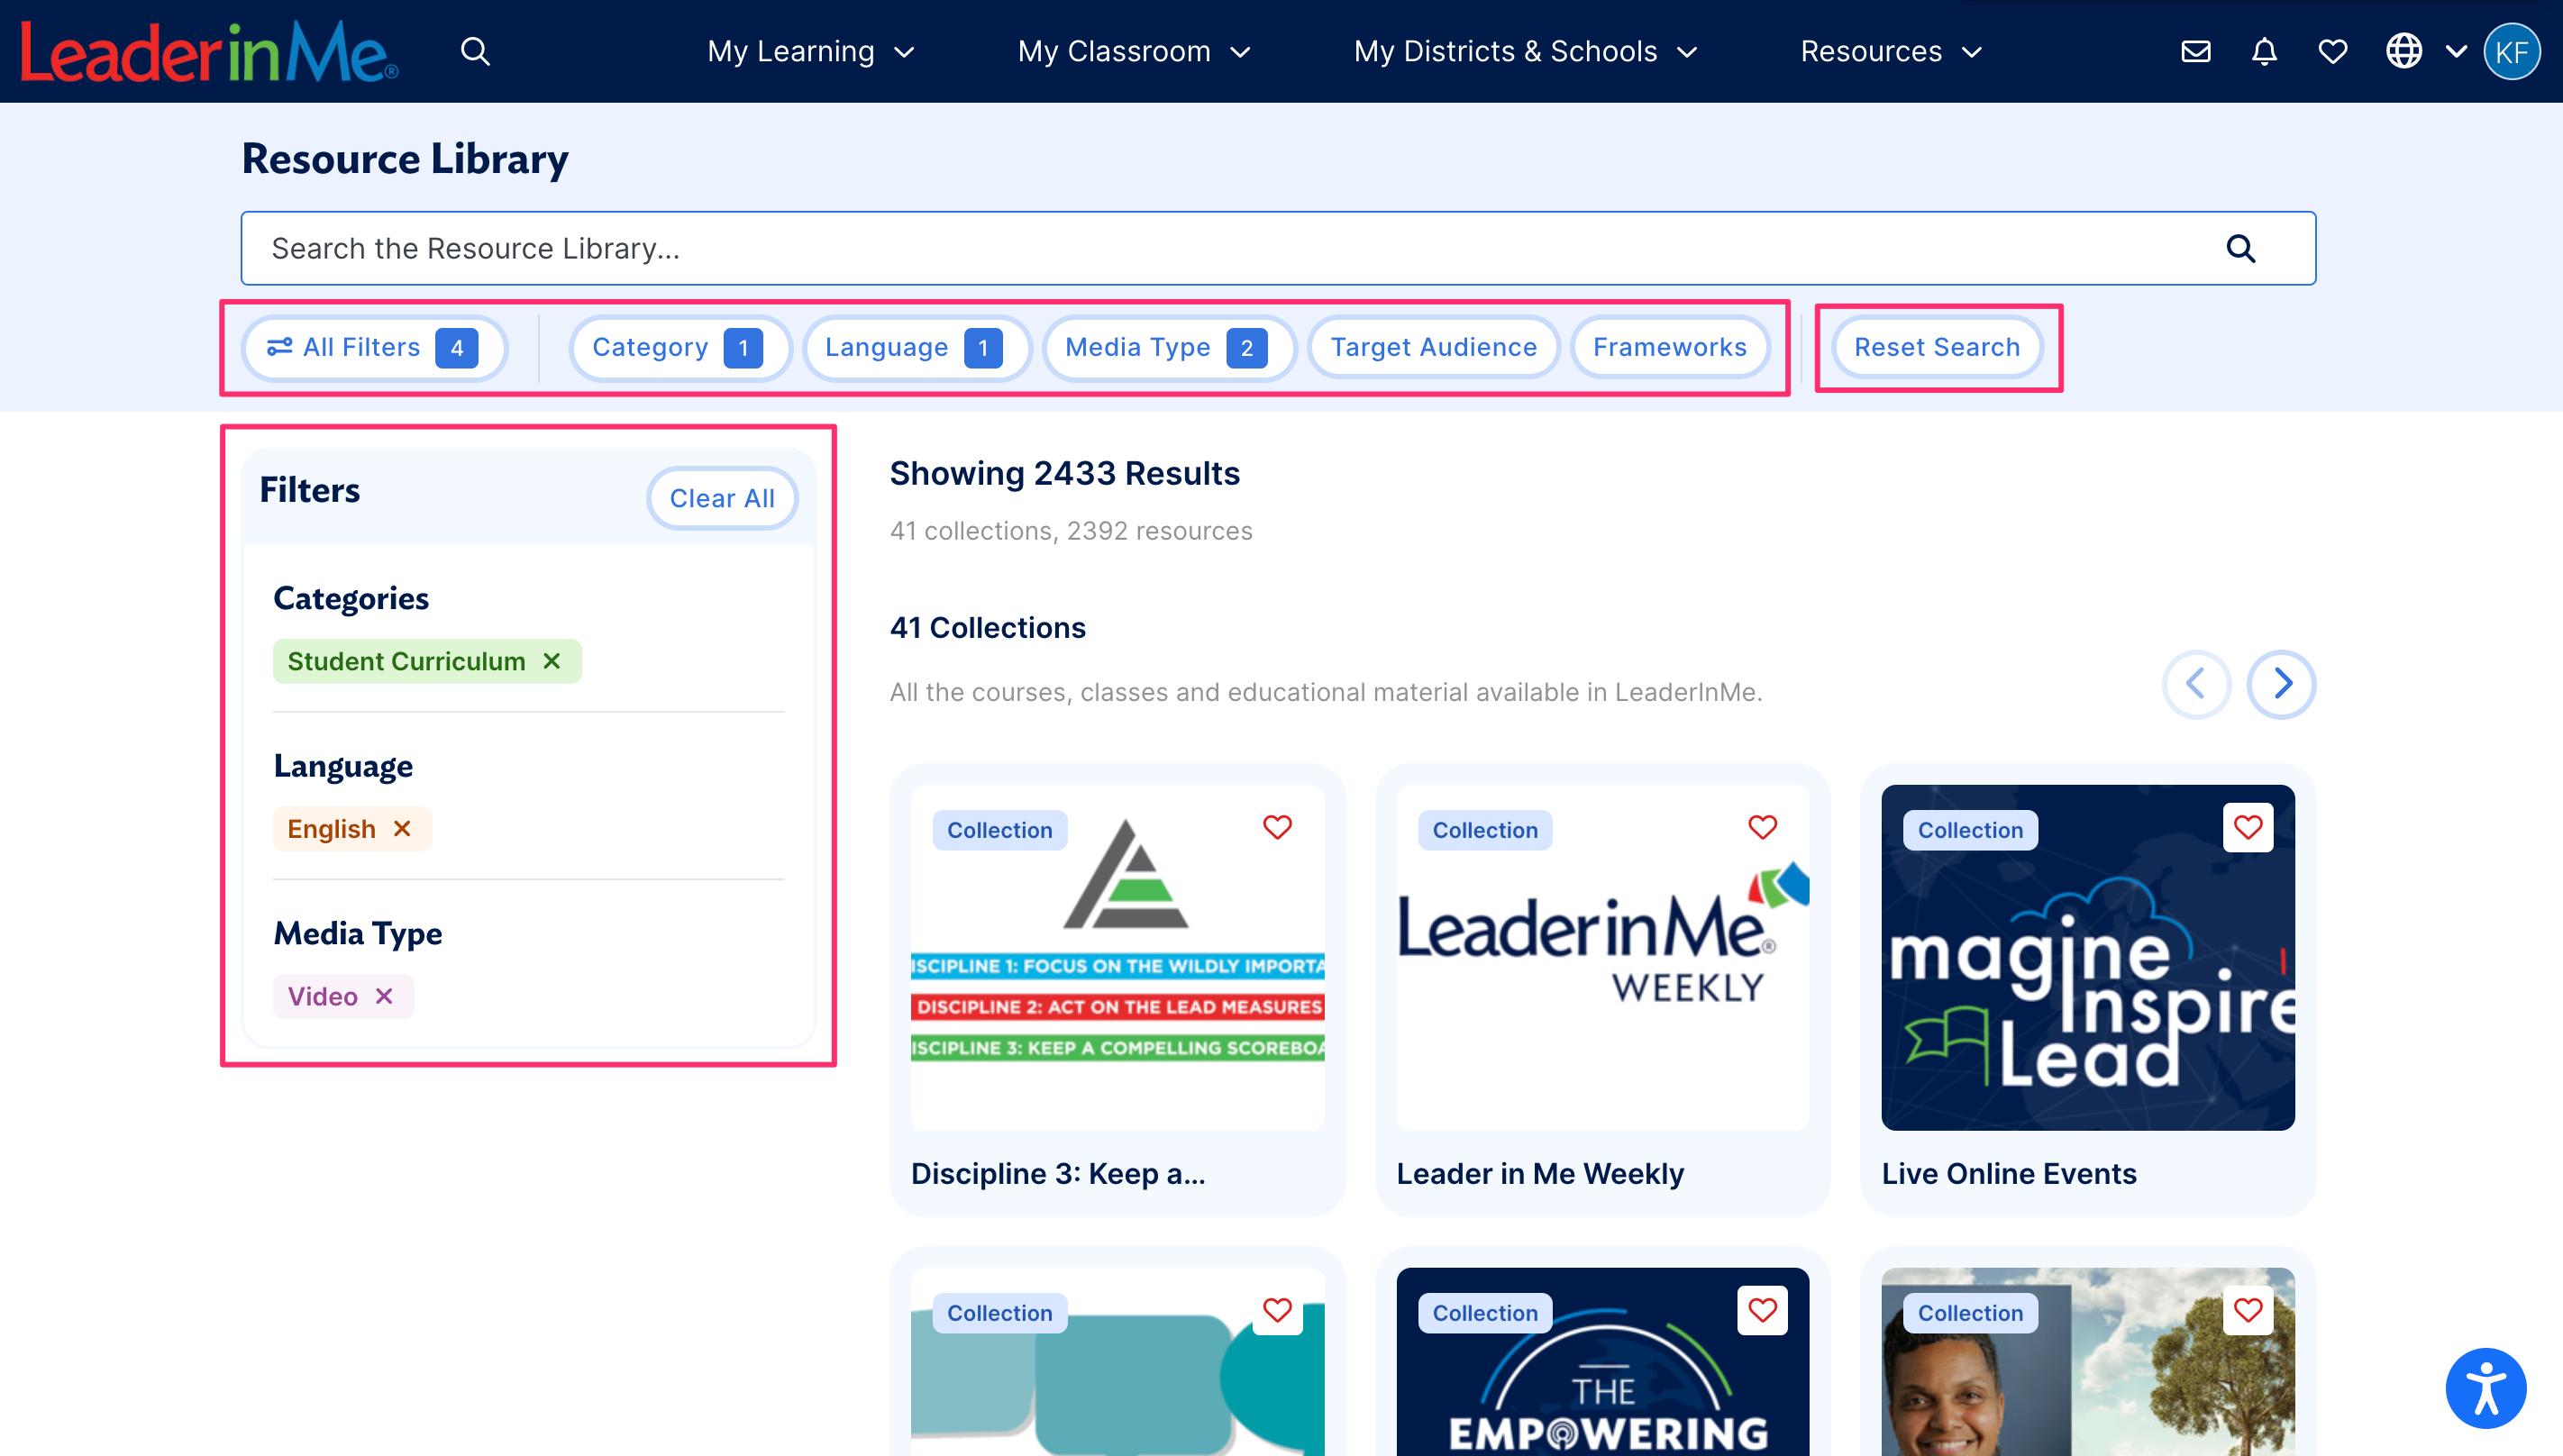Run a search with the magnifying glass in search bar
This screenshot has width=2563, height=1456.
tap(2242, 248)
